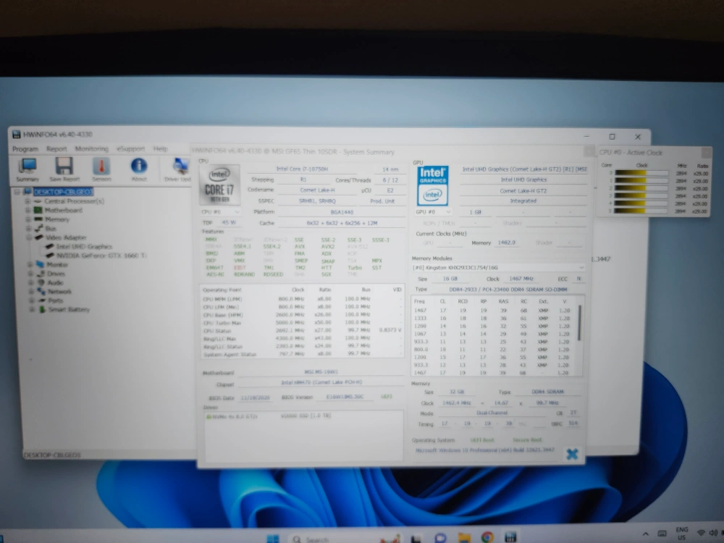724x543 pixels.
Task: Click the "Dual-Channel" memory mode value
Action: click(x=492, y=413)
